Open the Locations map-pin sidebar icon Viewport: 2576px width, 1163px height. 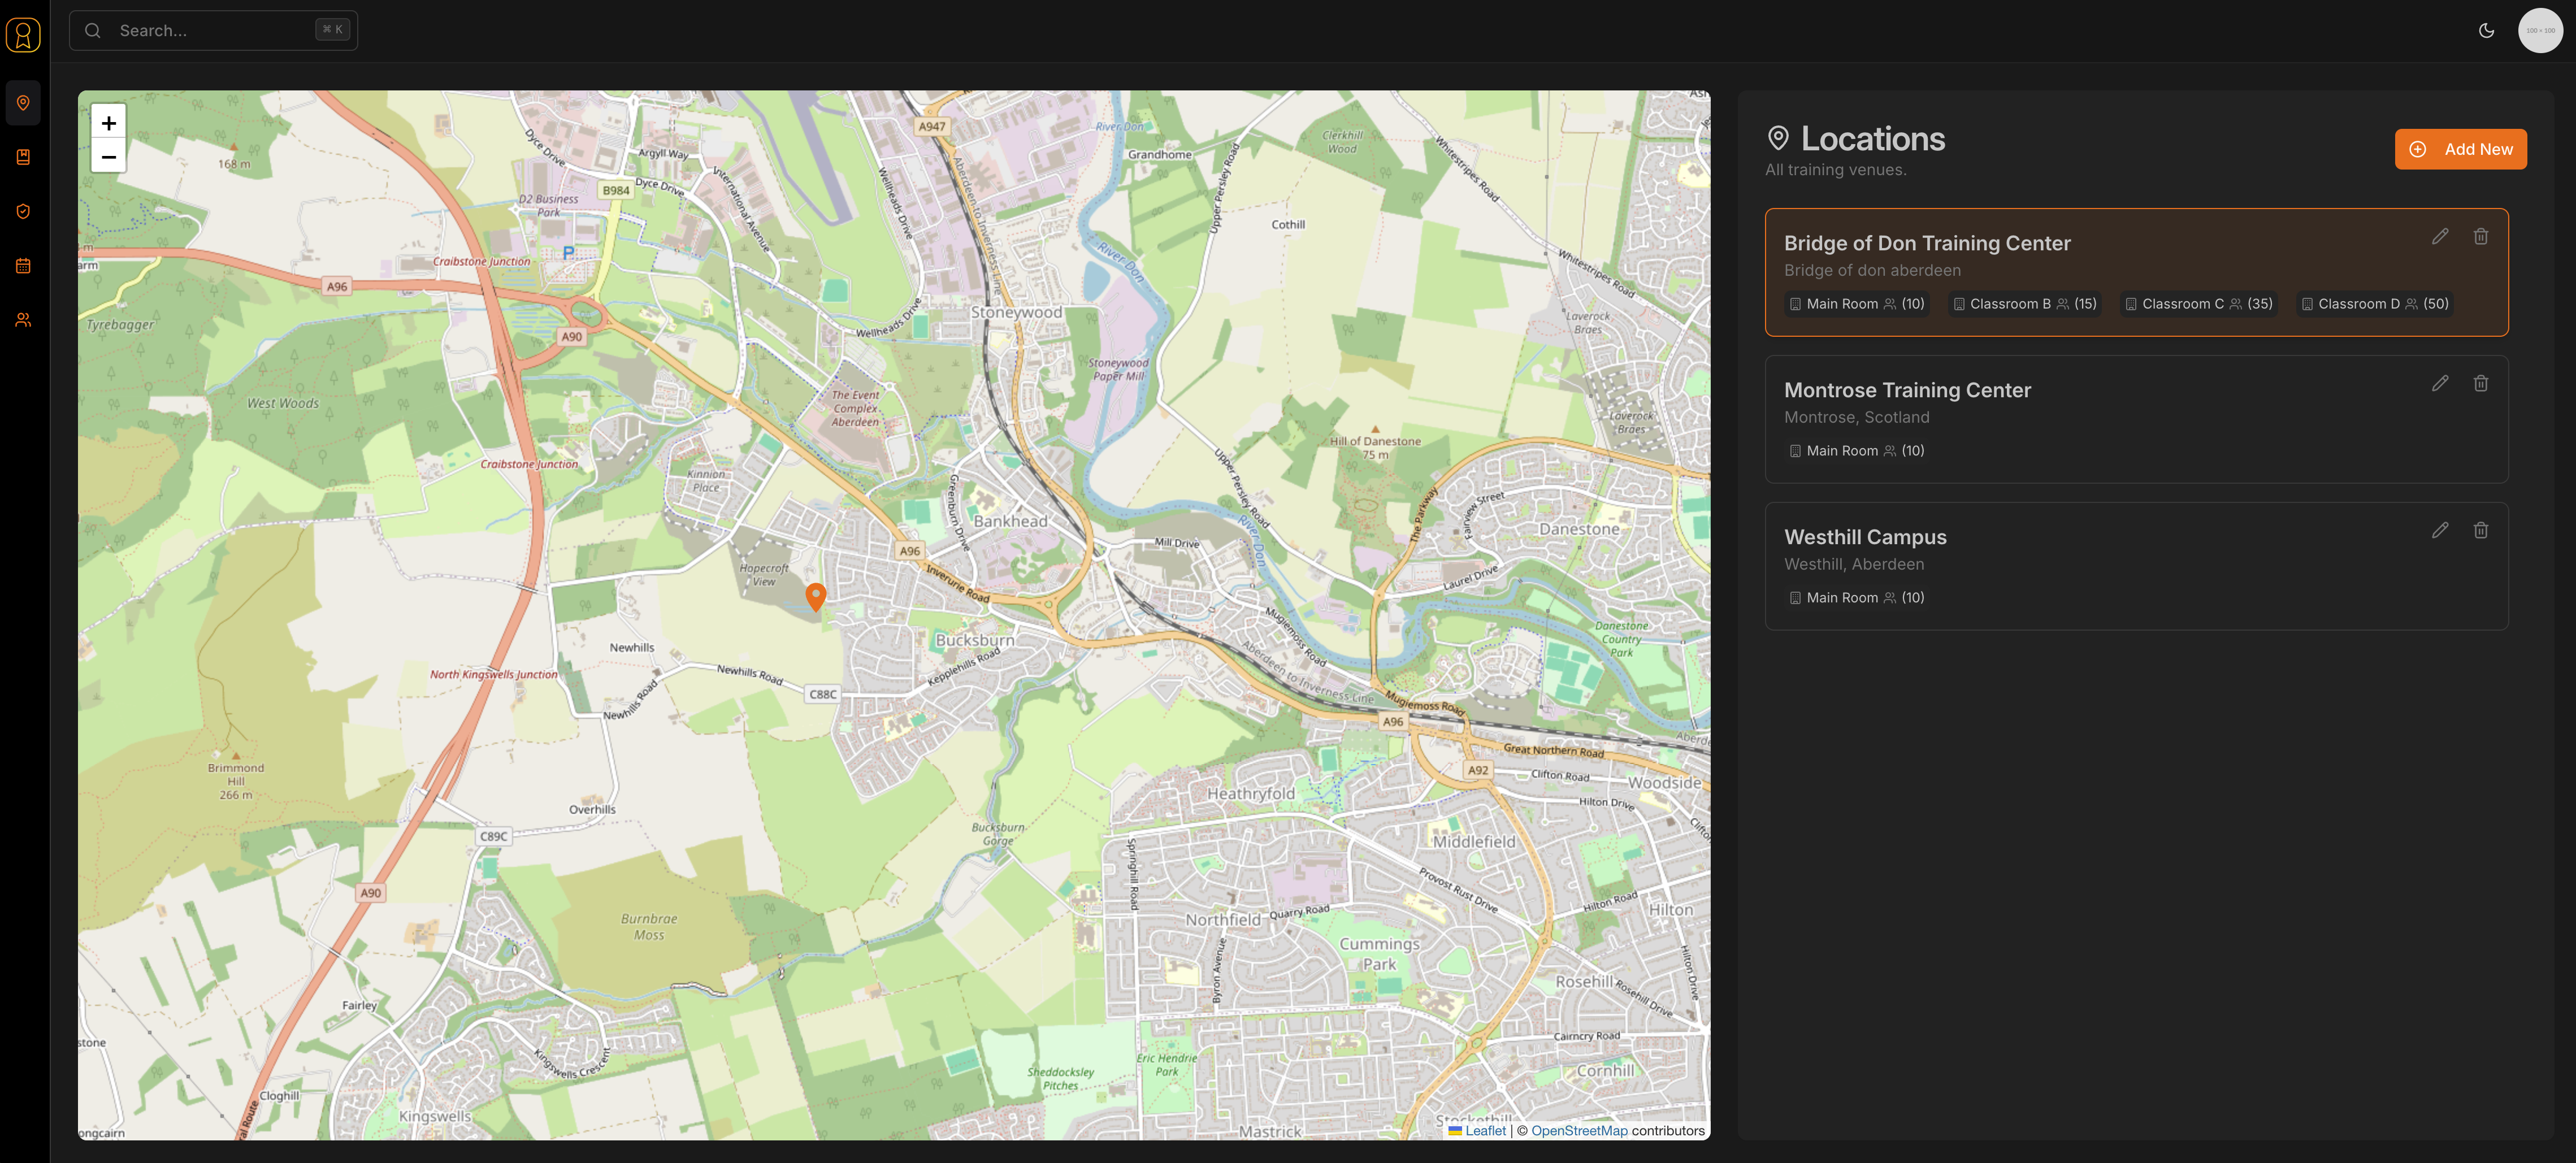tap(23, 103)
